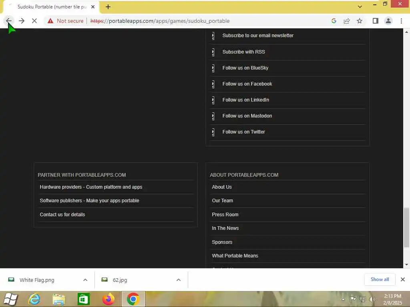The height and width of the screenshot is (307, 410).
Task: Show hidden system tray icons
Action: 343,299
